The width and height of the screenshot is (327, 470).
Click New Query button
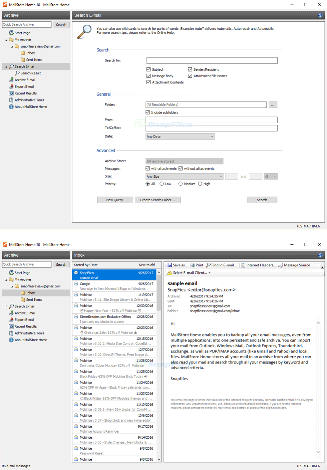[115, 200]
